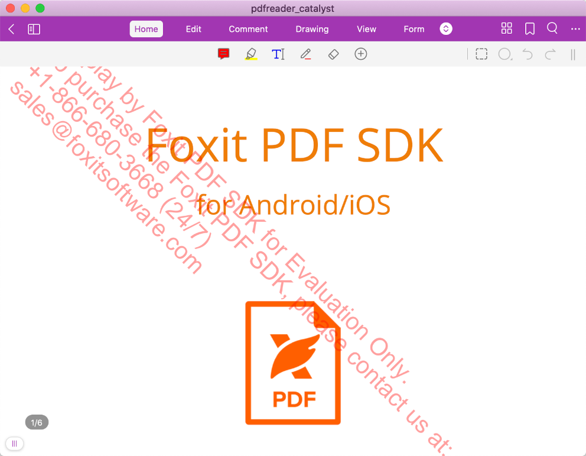586x456 pixels.
Task: Open the Edit tab
Action: 194,29
